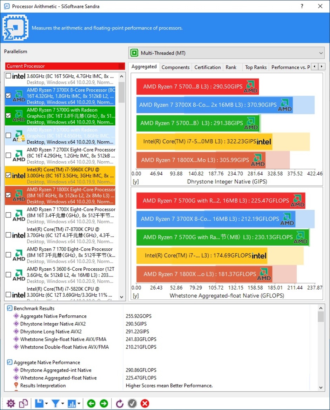Image resolution: width=330 pixels, height=410 pixels.
Task: Open options via the purple gear icon
Action: pos(11,403)
